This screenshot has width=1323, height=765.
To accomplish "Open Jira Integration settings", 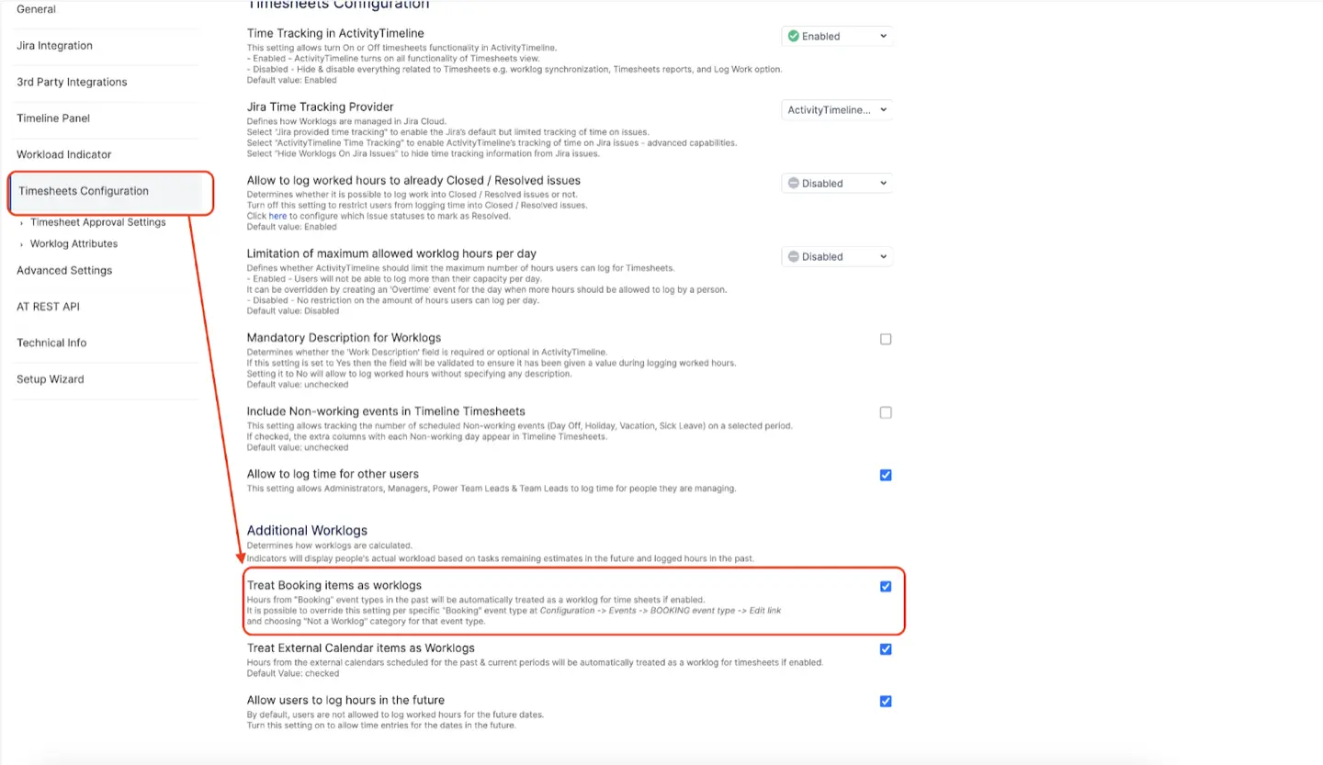I will [x=54, y=45].
